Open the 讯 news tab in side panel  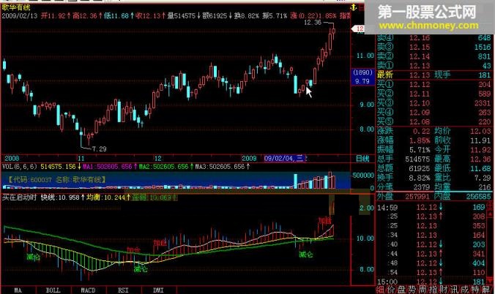[x=454, y=290]
